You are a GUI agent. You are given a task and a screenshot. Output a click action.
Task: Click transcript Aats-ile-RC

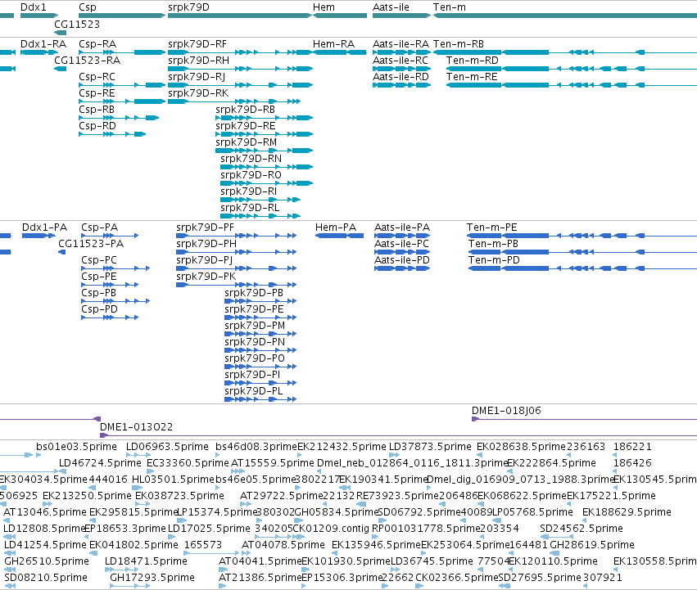point(401,61)
